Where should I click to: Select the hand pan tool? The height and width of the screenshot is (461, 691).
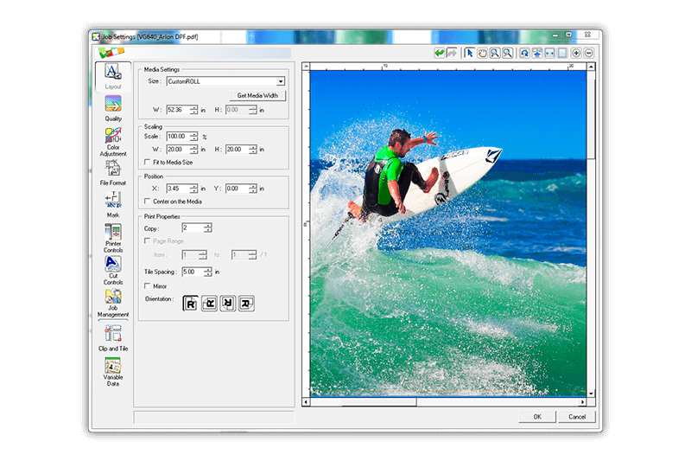[482, 53]
